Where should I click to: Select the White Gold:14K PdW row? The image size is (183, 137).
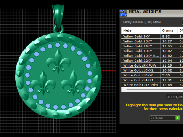pyautogui.click(x=152, y=85)
